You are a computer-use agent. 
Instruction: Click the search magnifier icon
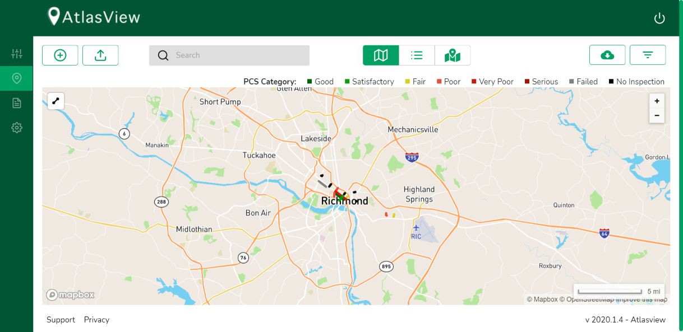click(163, 55)
